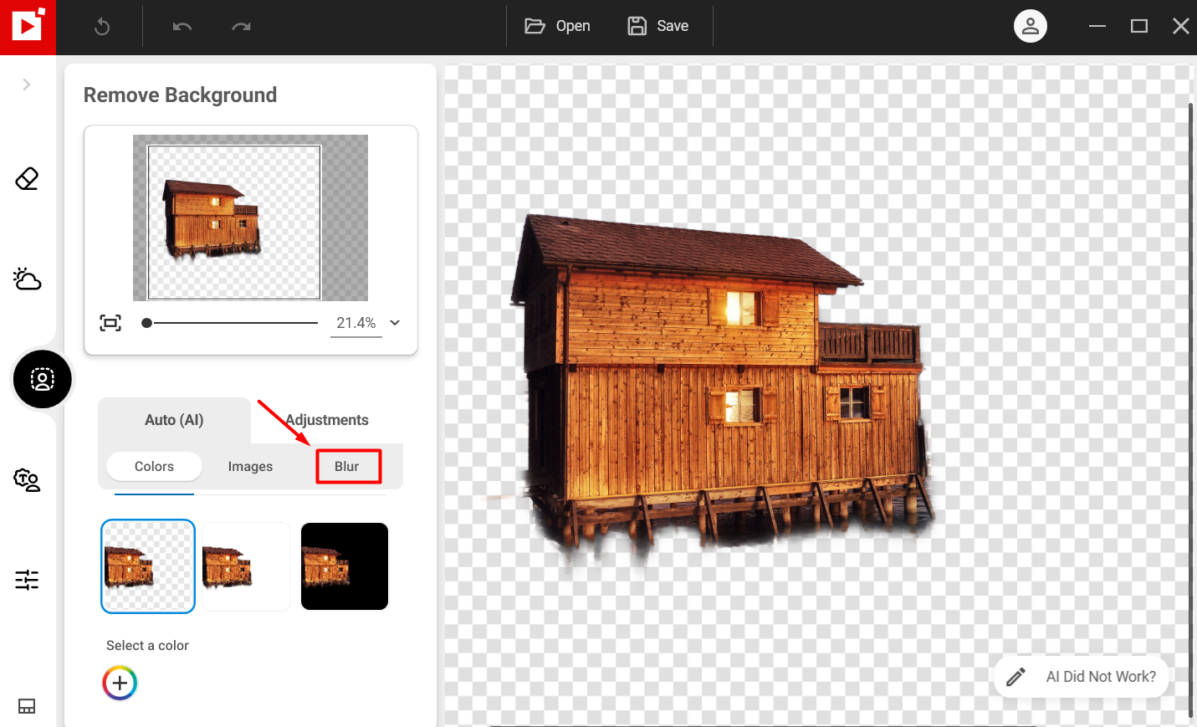Select the Blur background option
1197x727 pixels.
pos(348,467)
